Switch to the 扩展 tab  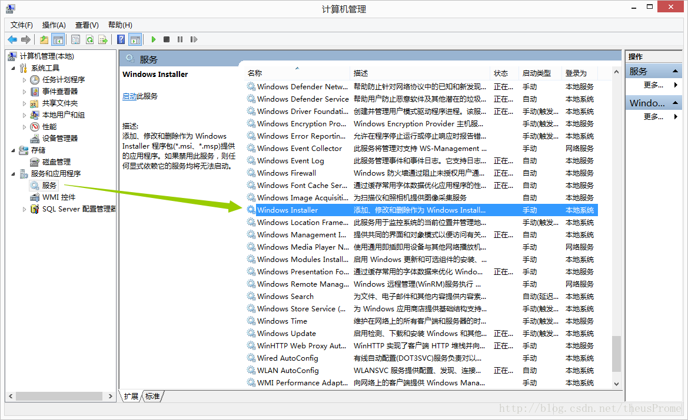(131, 397)
